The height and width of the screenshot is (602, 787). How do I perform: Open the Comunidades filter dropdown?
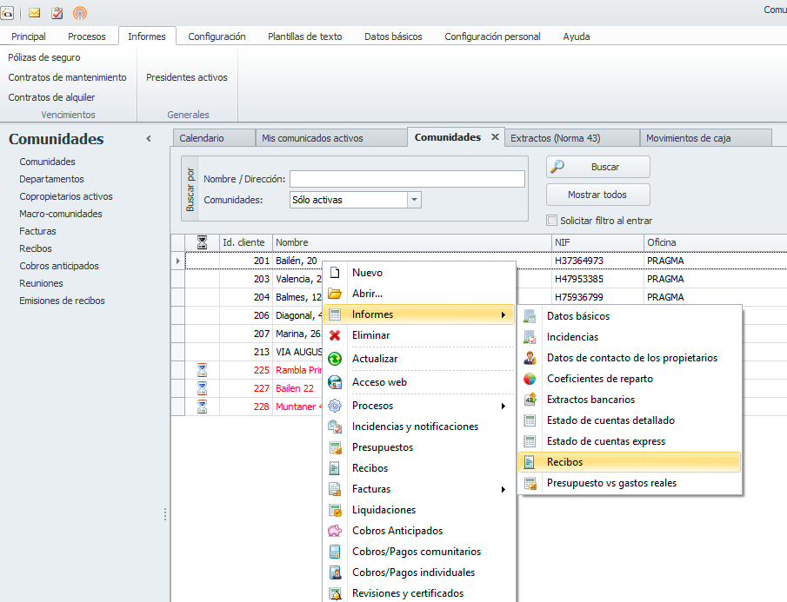pos(415,200)
